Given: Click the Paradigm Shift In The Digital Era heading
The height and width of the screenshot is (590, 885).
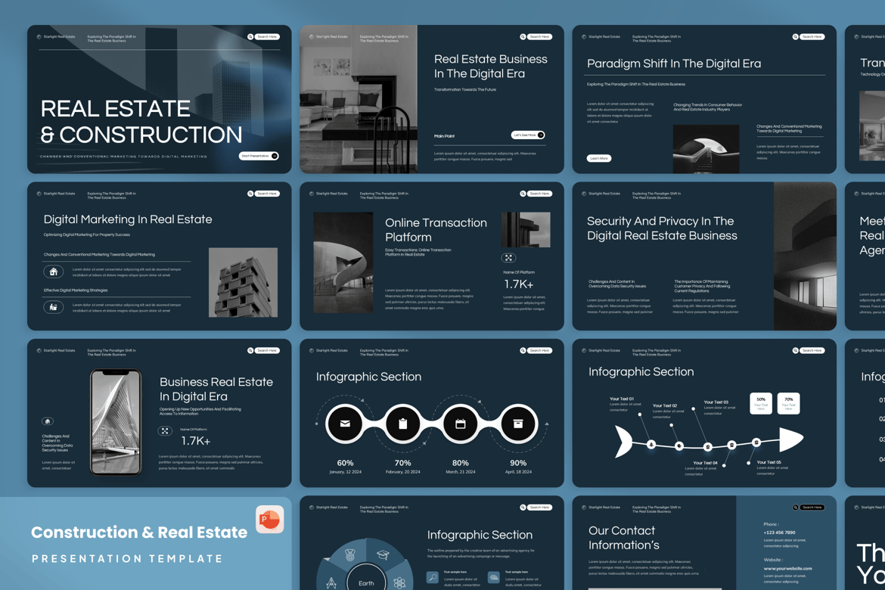Looking at the screenshot, I should tap(674, 64).
